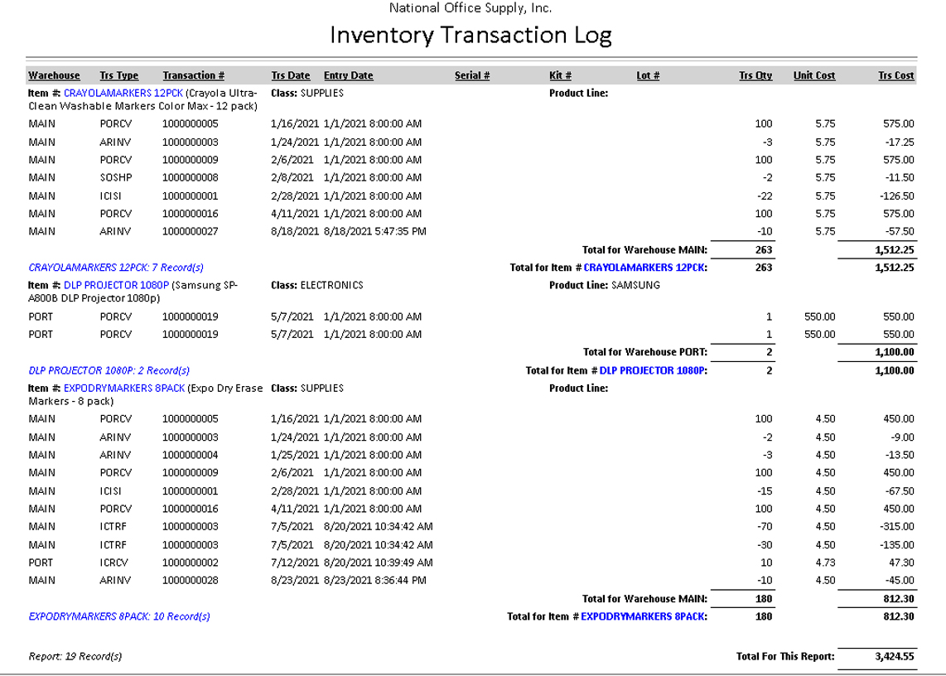Click CRAYOLAMARKERS 12PCK link in item total row
The height and width of the screenshot is (676, 946).
point(645,268)
